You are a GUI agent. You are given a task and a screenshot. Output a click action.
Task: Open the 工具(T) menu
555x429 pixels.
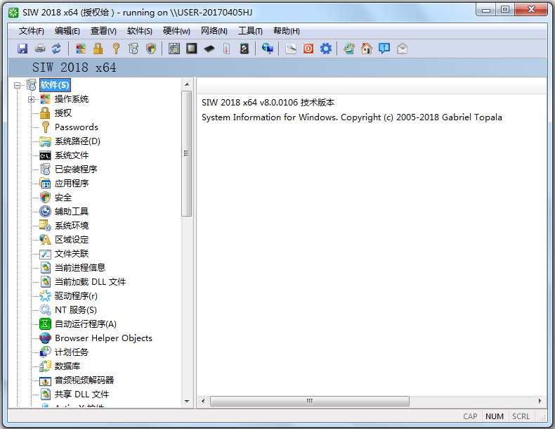(250, 31)
